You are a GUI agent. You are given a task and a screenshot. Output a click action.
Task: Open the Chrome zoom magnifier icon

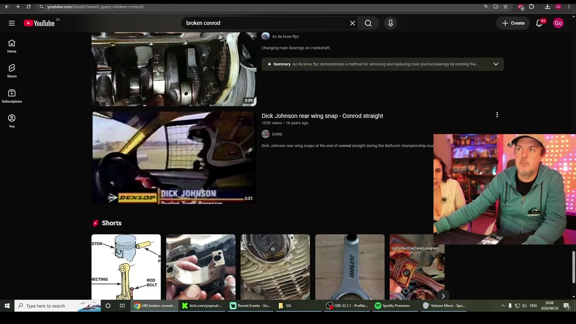486,7
